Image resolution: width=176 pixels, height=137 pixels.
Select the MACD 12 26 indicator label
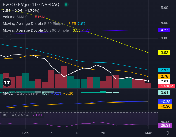[x=20, y=93]
